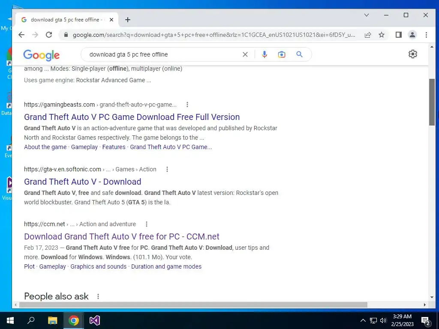This screenshot has height=329, width=439.
Task: Open Google quick settings gear
Action: [x=413, y=54]
